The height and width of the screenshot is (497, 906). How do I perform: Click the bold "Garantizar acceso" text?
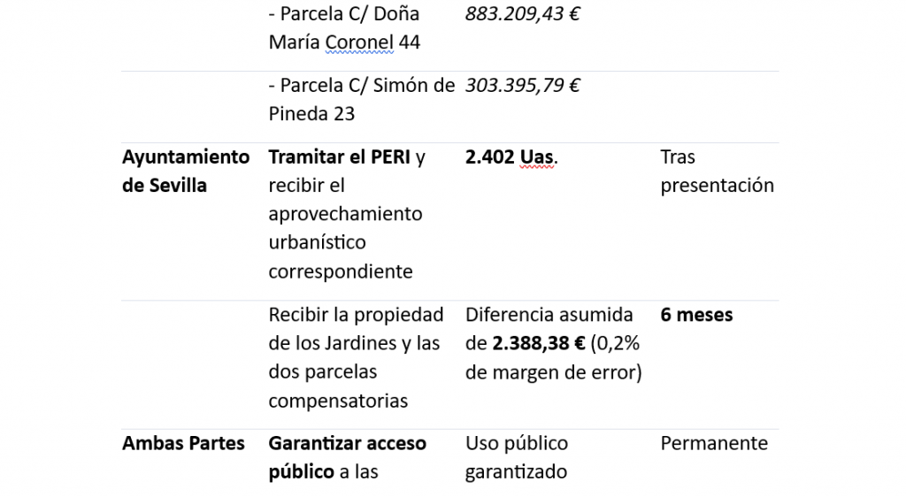(x=347, y=443)
